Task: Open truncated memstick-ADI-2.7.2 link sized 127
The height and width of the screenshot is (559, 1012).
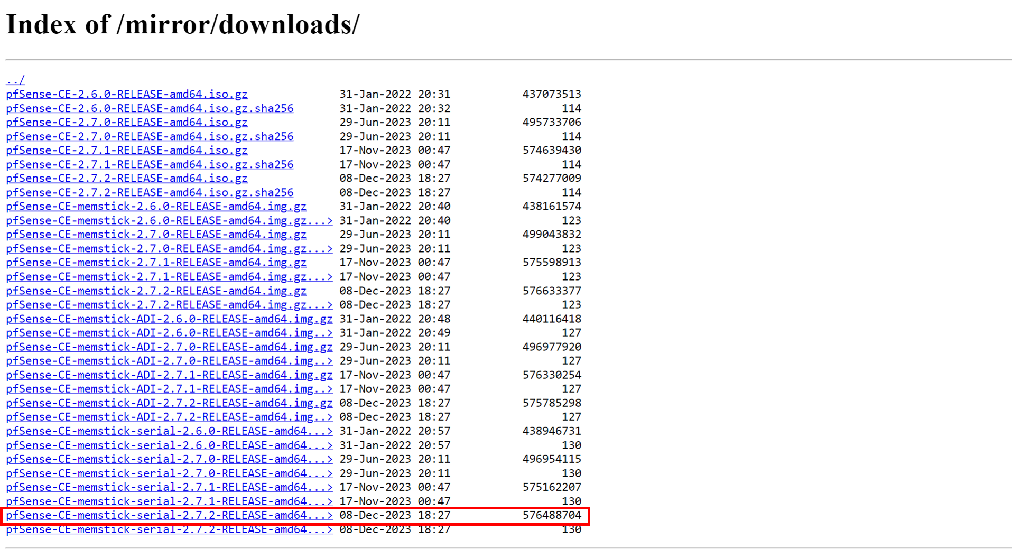Action: 170,416
